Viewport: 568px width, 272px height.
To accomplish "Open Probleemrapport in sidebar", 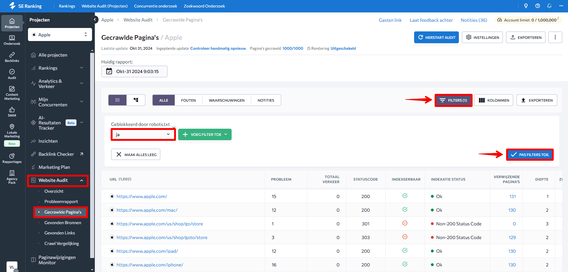I will [x=61, y=201].
